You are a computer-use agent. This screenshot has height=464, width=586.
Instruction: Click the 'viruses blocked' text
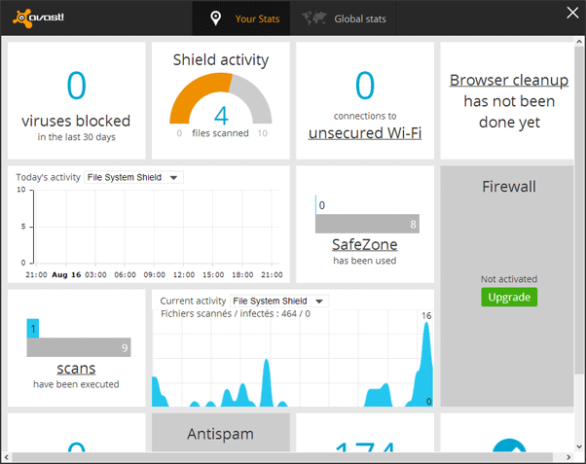pyautogui.click(x=76, y=121)
